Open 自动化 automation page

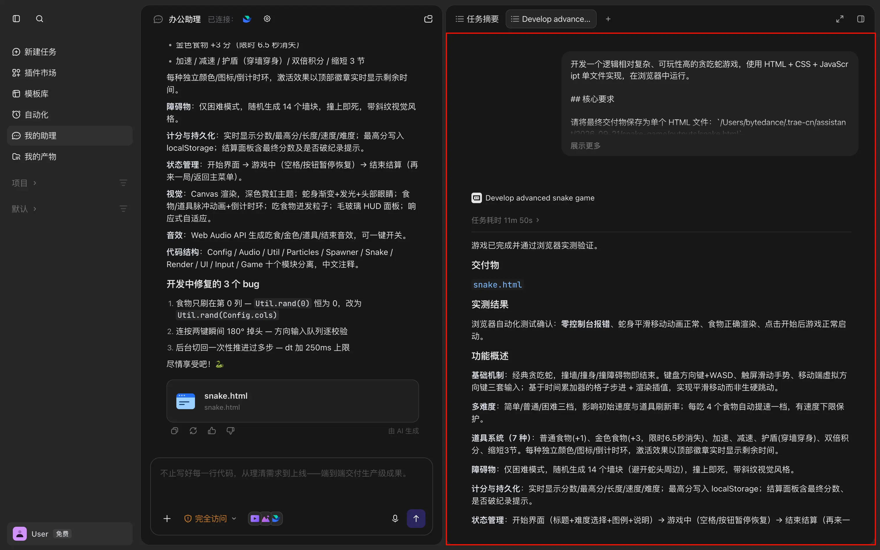pyautogui.click(x=70, y=115)
